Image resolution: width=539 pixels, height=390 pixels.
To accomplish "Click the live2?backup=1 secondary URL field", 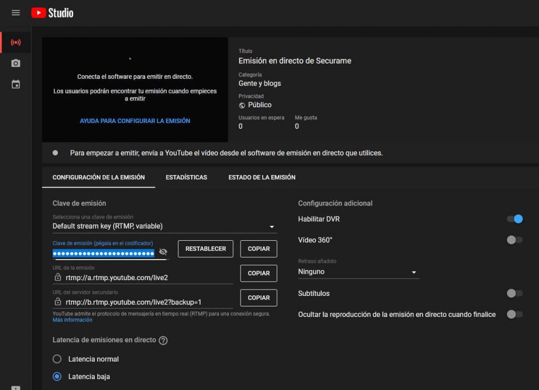I will (143, 302).
